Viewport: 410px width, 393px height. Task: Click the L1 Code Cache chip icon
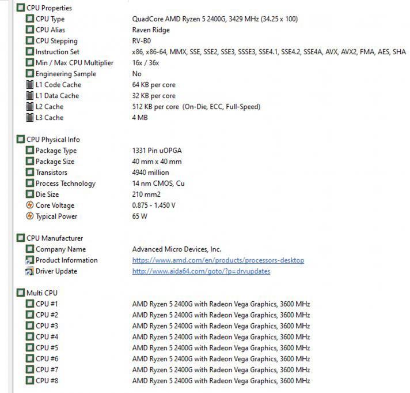point(30,85)
